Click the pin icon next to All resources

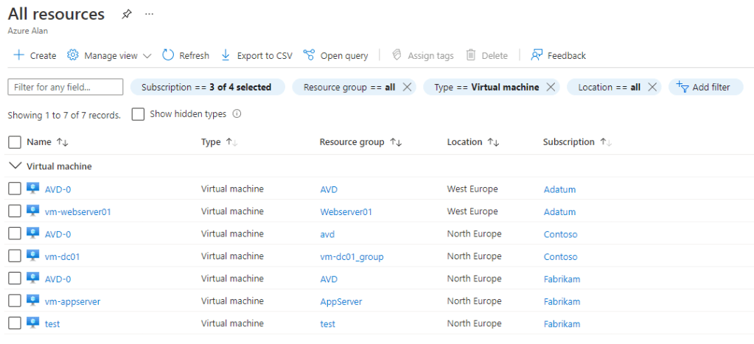(126, 14)
